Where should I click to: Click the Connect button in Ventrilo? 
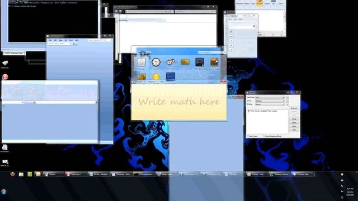point(294,108)
